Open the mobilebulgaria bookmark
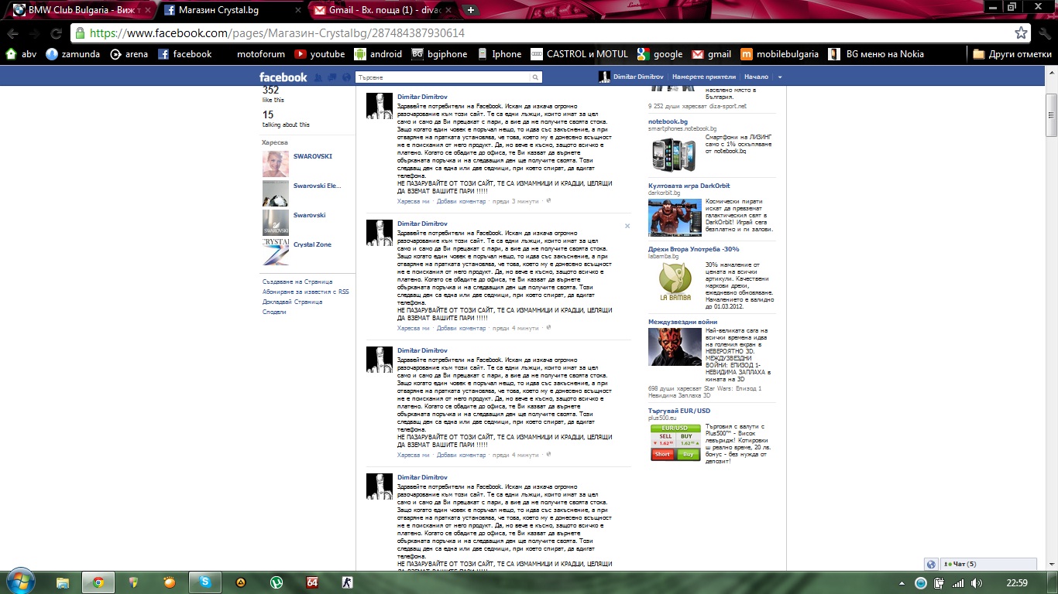Viewport: 1058px width, 594px height. click(x=780, y=54)
